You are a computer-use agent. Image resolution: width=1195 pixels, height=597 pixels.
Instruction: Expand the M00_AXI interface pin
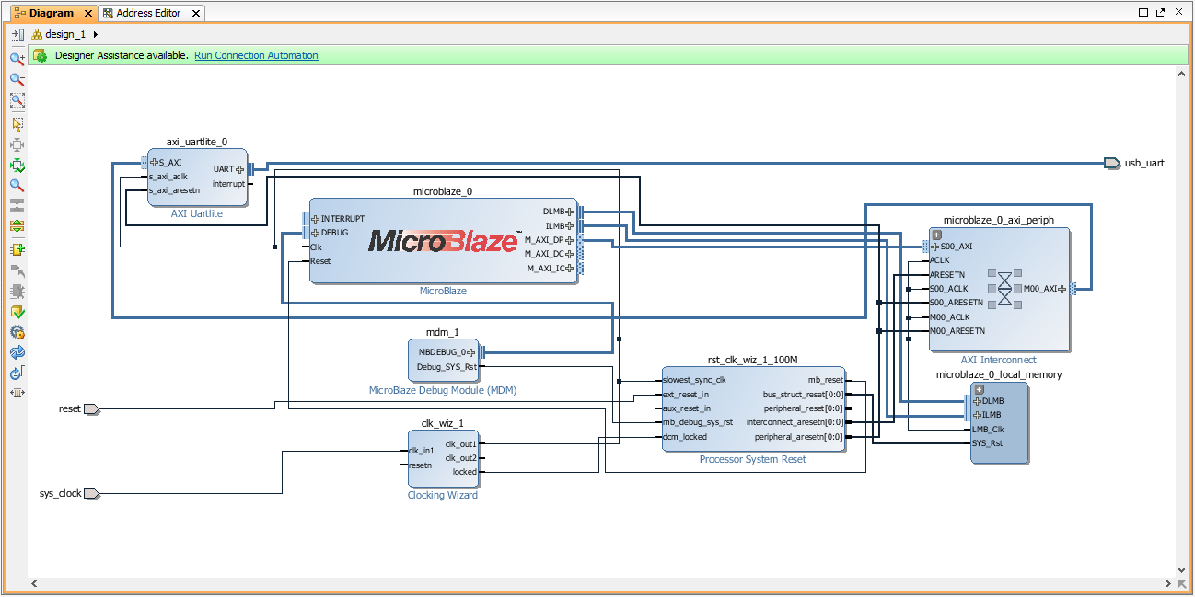coord(1062,289)
